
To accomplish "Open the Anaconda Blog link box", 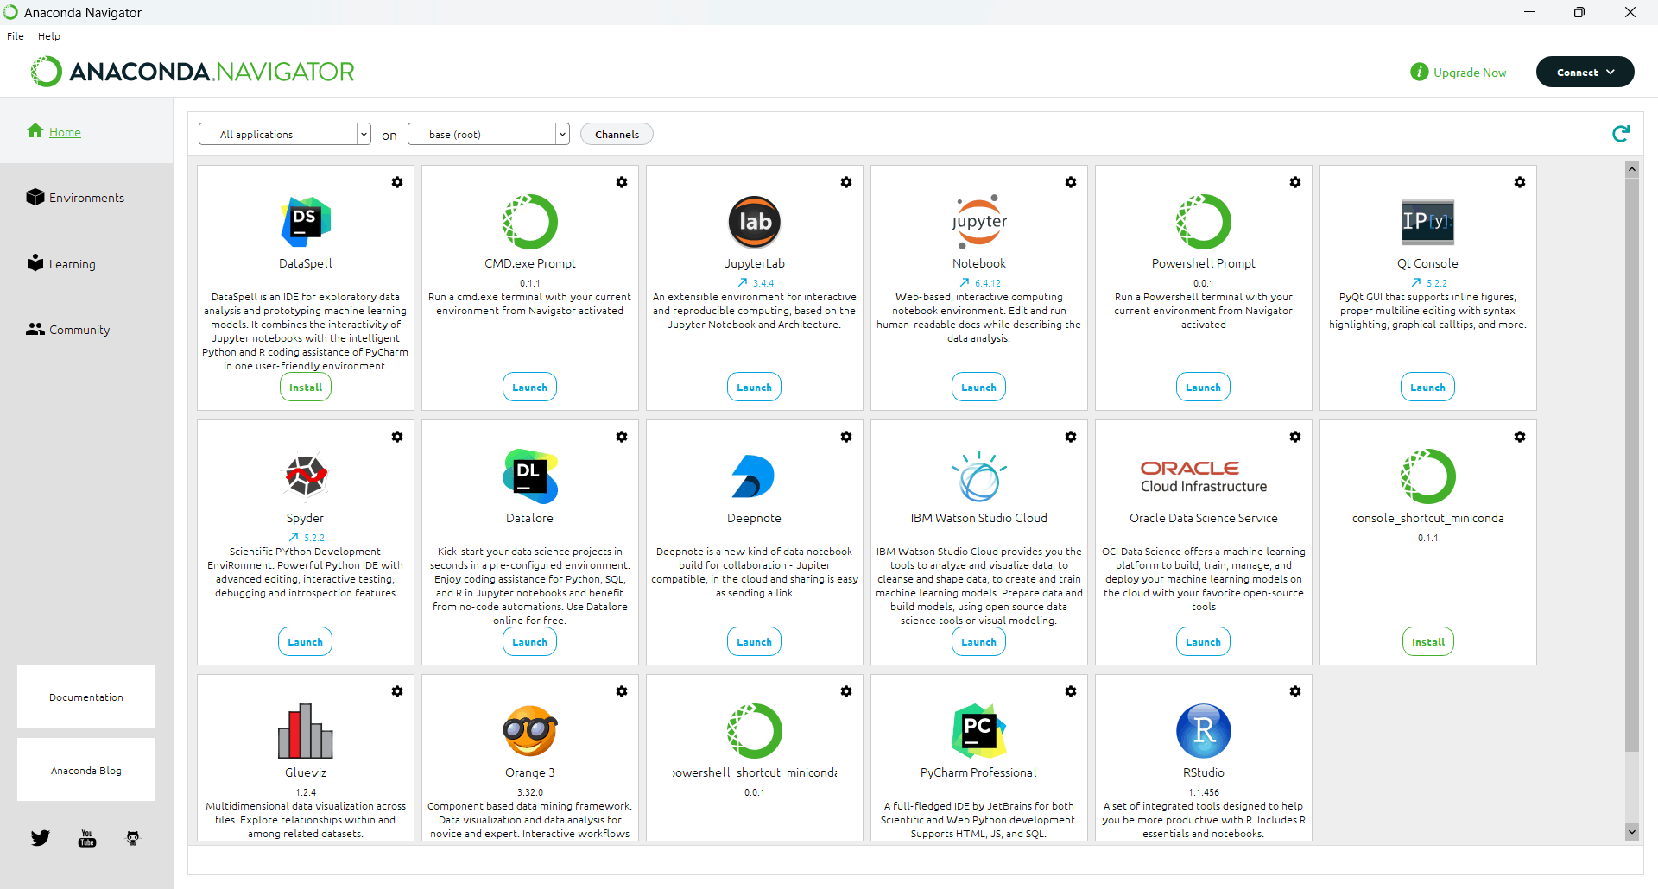I will [86, 770].
